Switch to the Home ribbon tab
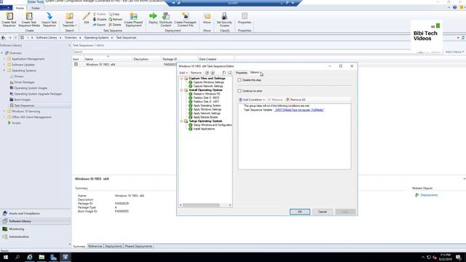The width and height of the screenshot is (466, 262). point(20,8)
